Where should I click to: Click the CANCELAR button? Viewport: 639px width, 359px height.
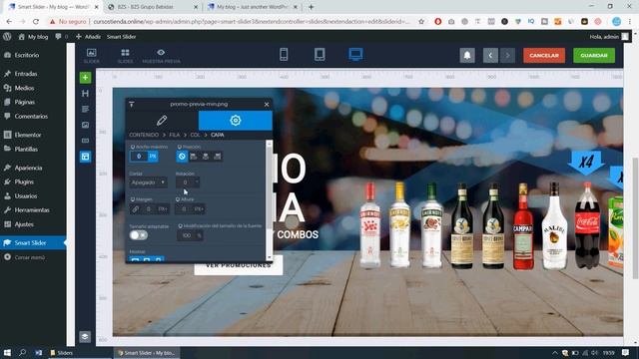pyautogui.click(x=544, y=56)
